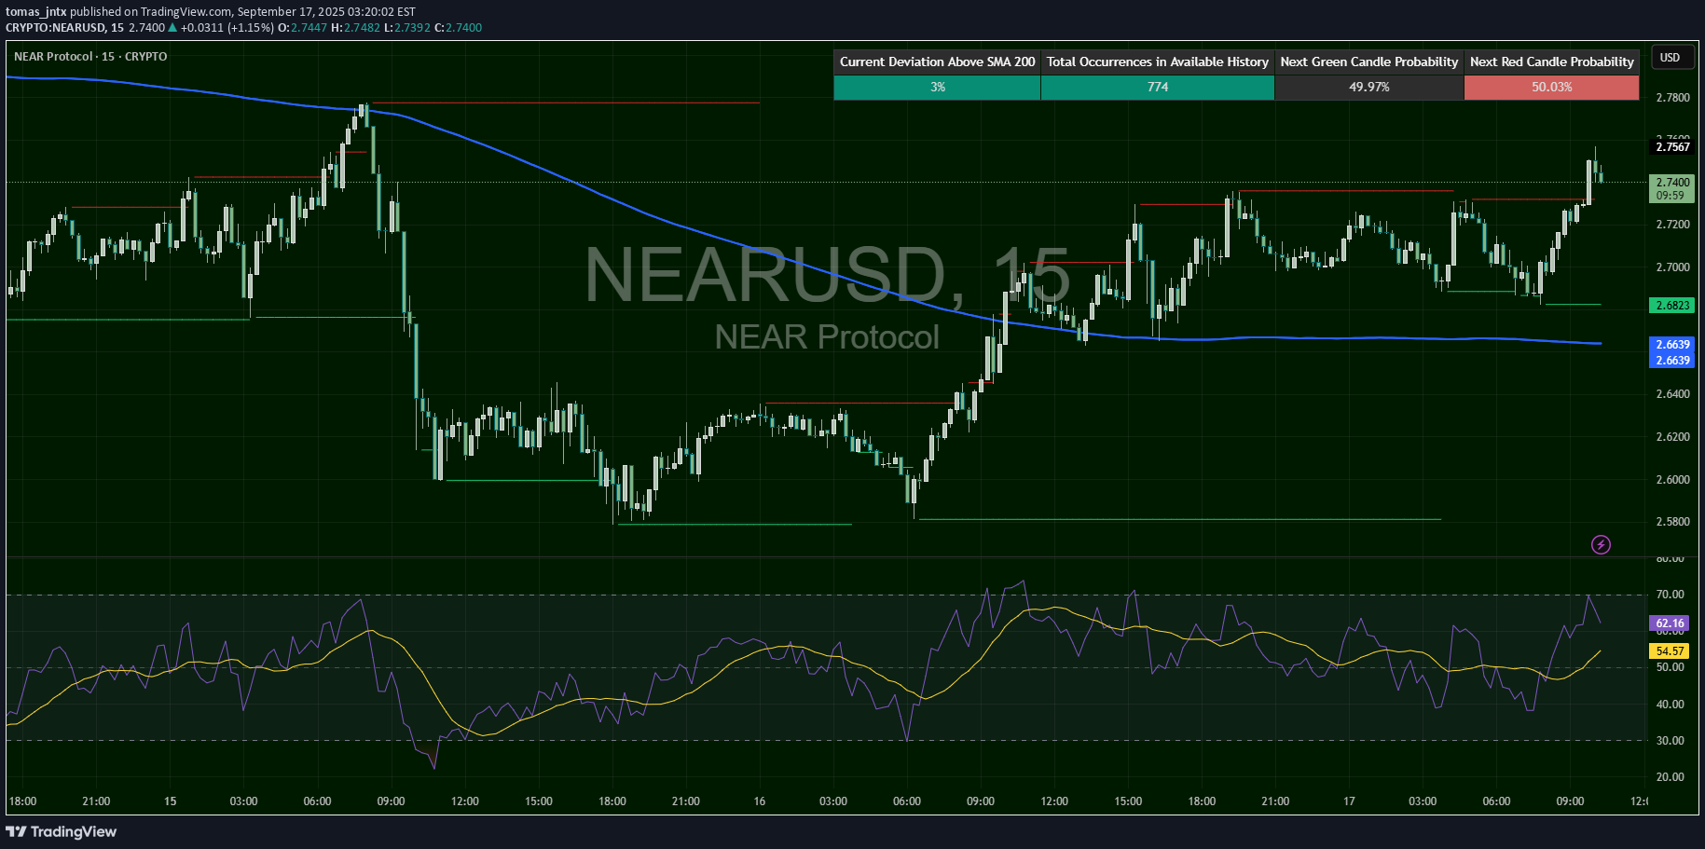Click the tomas_jntx author name
Image resolution: width=1705 pixels, height=849 pixels.
click(x=35, y=12)
